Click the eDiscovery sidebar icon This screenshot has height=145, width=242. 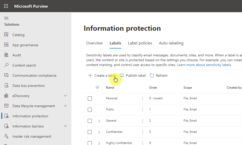point(6,96)
